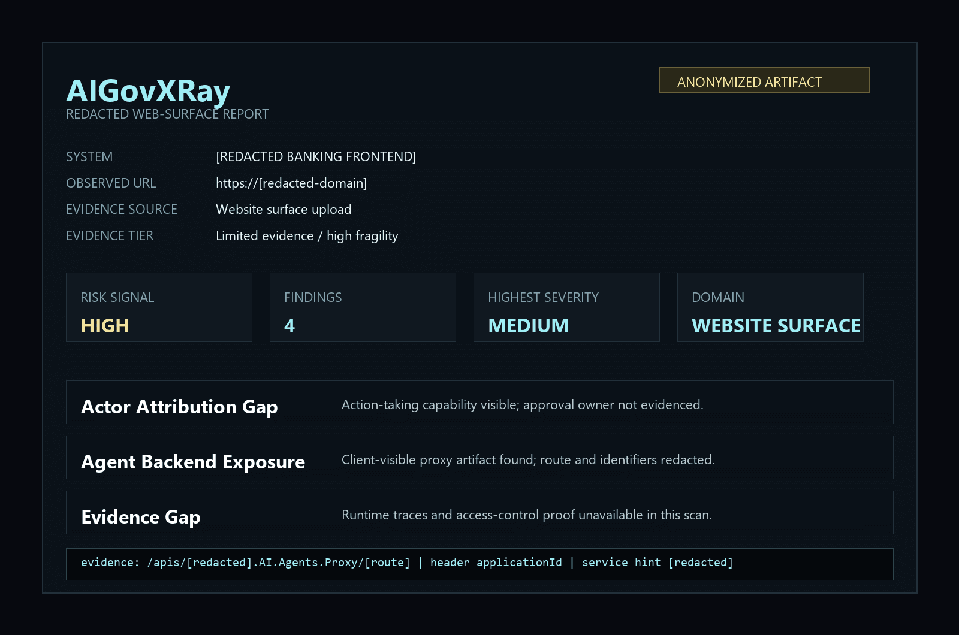
Task: Open the RISK SIGNAL card
Action: [159, 307]
